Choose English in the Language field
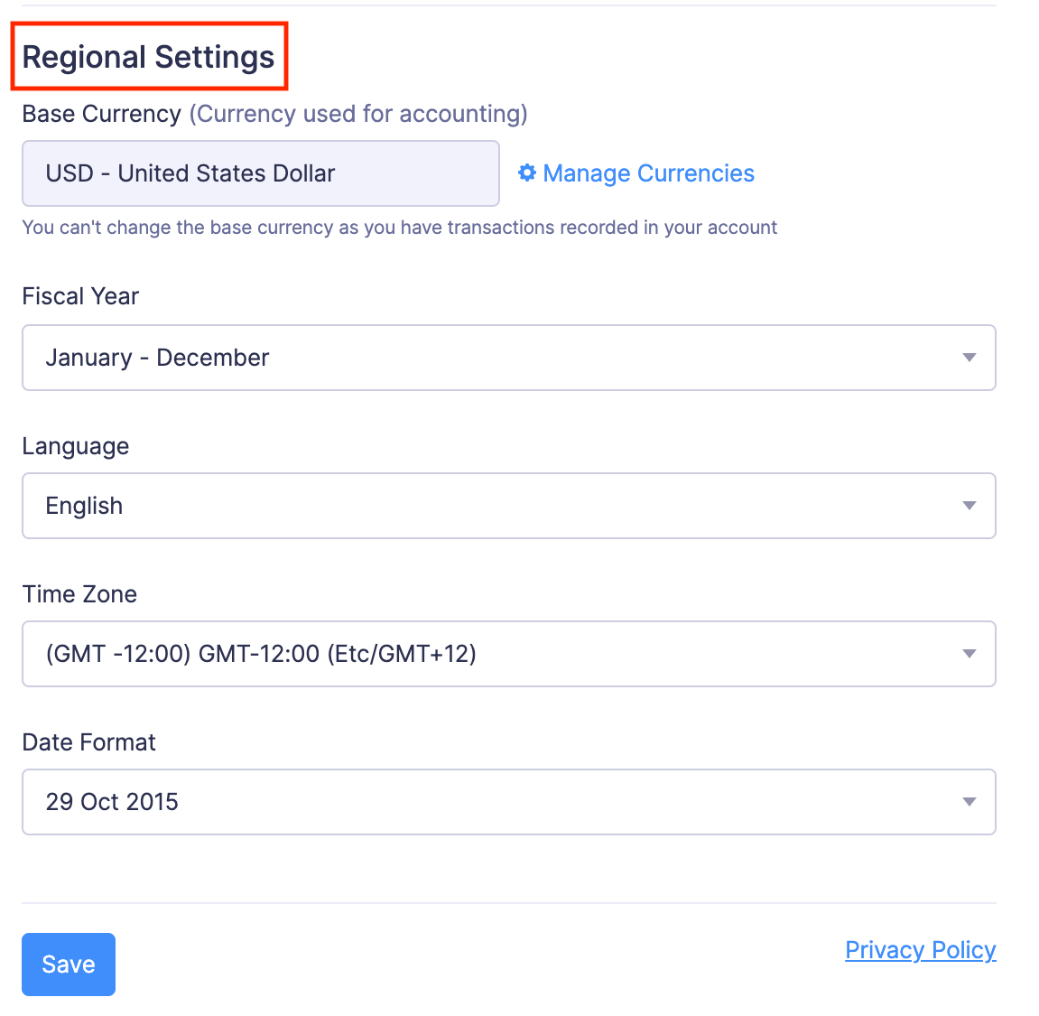Viewport: 1039px width, 1016px height. point(84,506)
